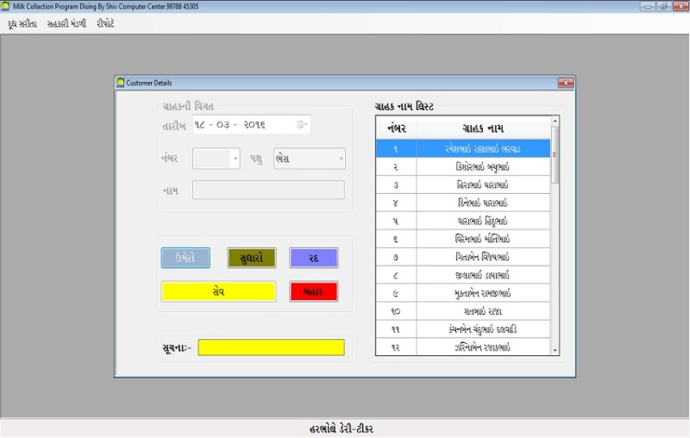Open the પશુ animal type dropdown

tap(340, 159)
